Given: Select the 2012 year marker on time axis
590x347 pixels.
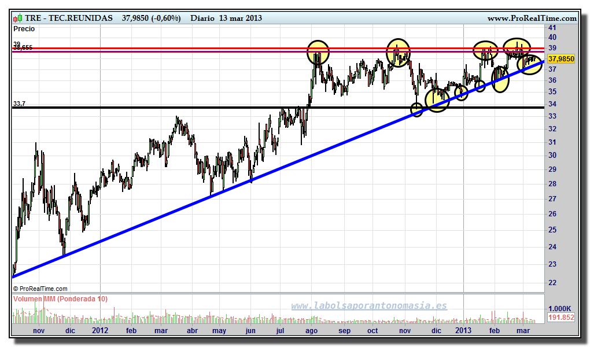Looking at the screenshot, I should tap(99, 330).
